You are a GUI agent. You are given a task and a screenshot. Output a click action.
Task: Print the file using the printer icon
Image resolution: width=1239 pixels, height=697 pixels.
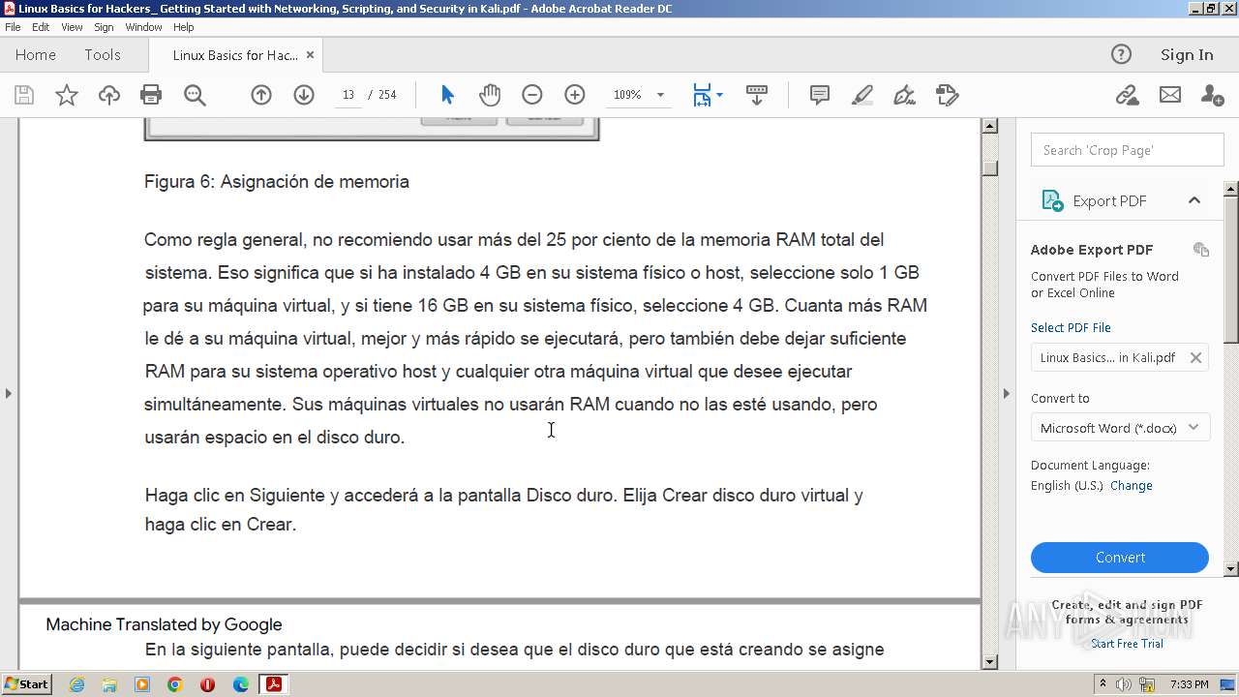[151, 95]
